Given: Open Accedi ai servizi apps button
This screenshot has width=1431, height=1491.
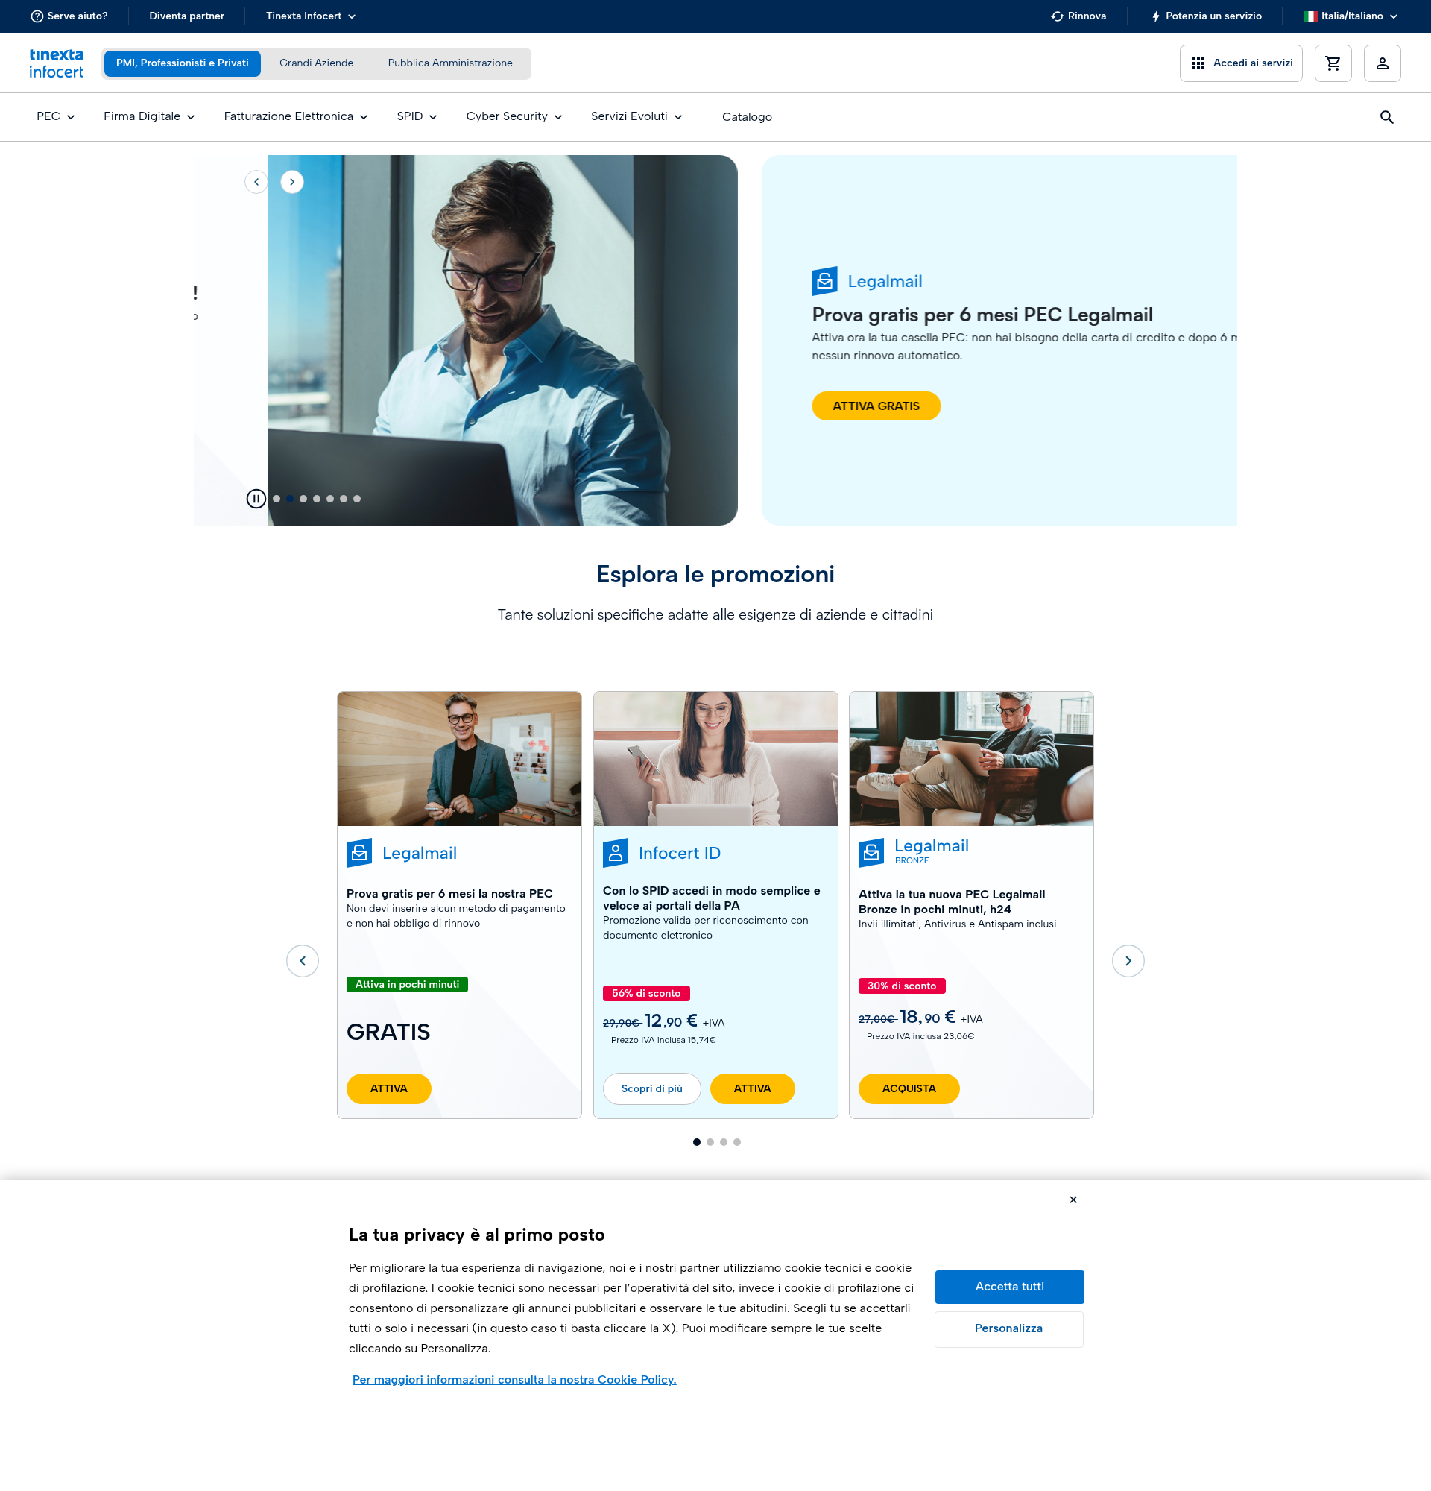Looking at the screenshot, I should tap(1240, 63).
